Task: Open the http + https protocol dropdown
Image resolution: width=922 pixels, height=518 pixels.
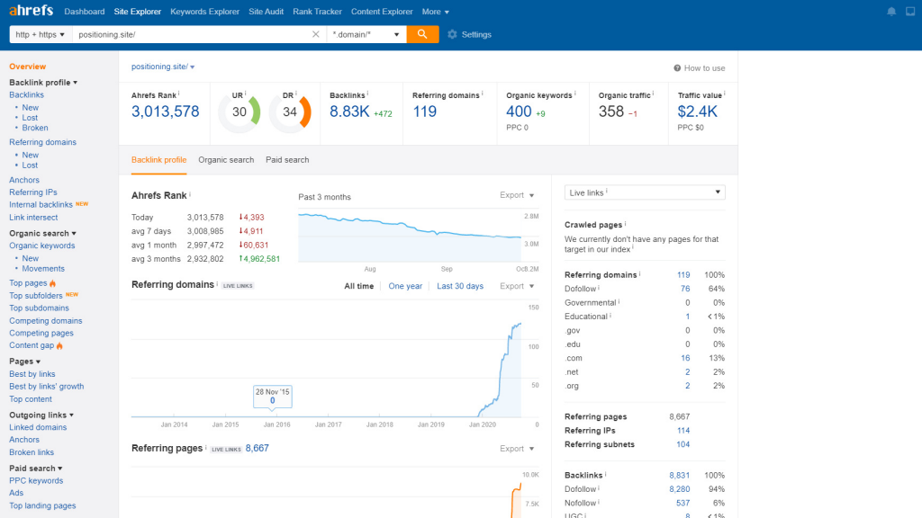Action: coord(39,34)
